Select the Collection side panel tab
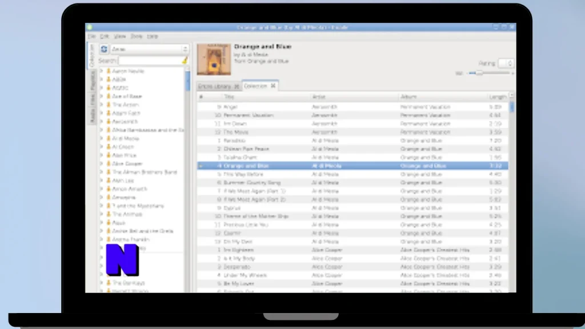Screen dimensions: 585x329 coord(92,56)
